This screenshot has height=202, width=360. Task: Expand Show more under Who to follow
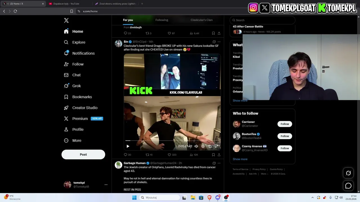click(240, 159)
